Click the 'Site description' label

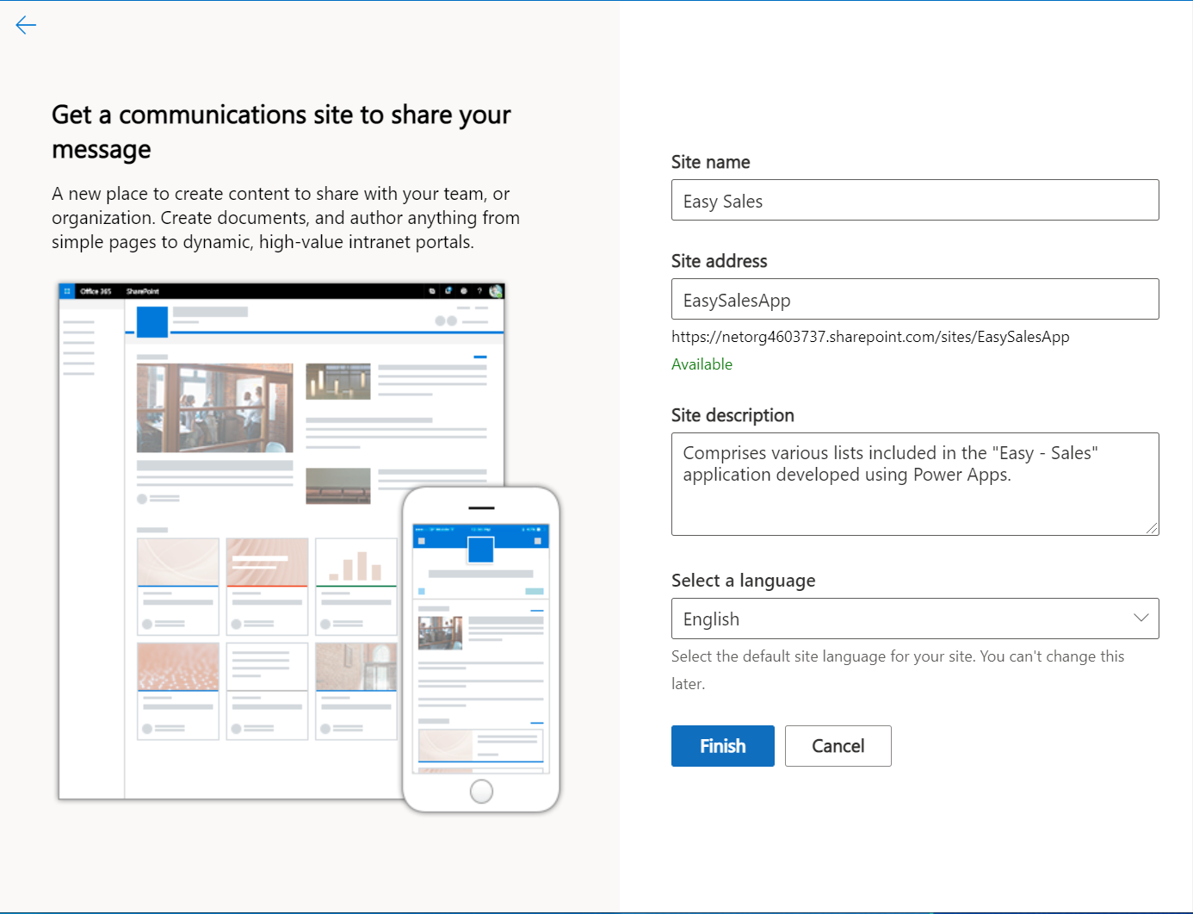click(x=732, y=415)
